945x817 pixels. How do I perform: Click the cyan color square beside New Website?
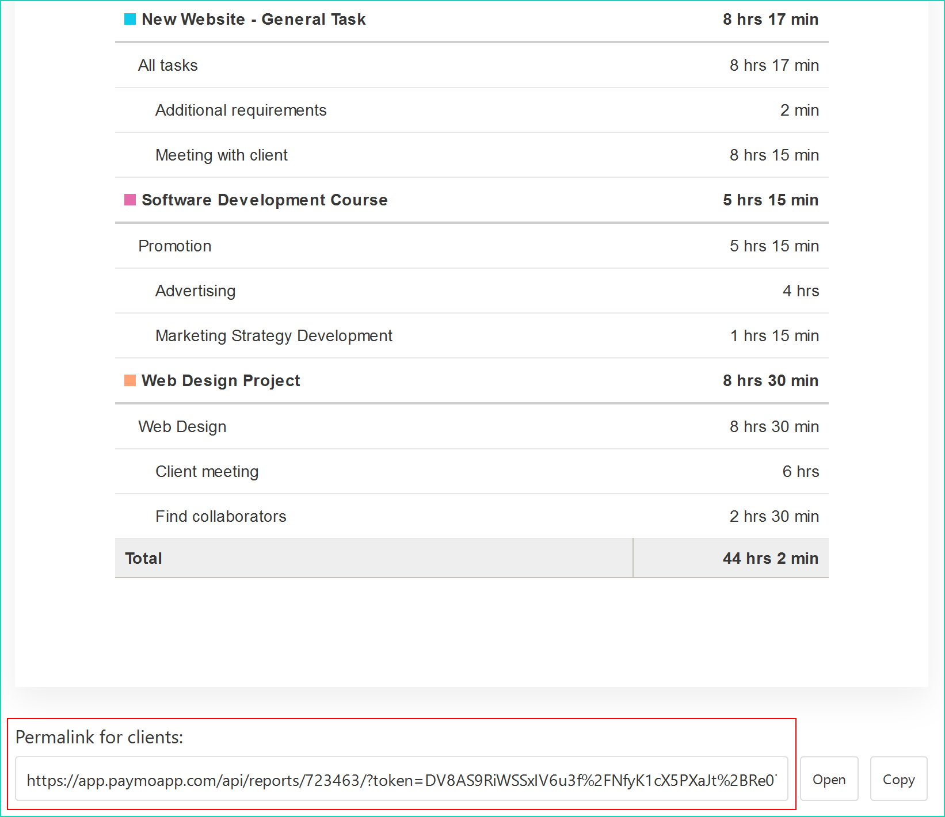coord(129,19)
